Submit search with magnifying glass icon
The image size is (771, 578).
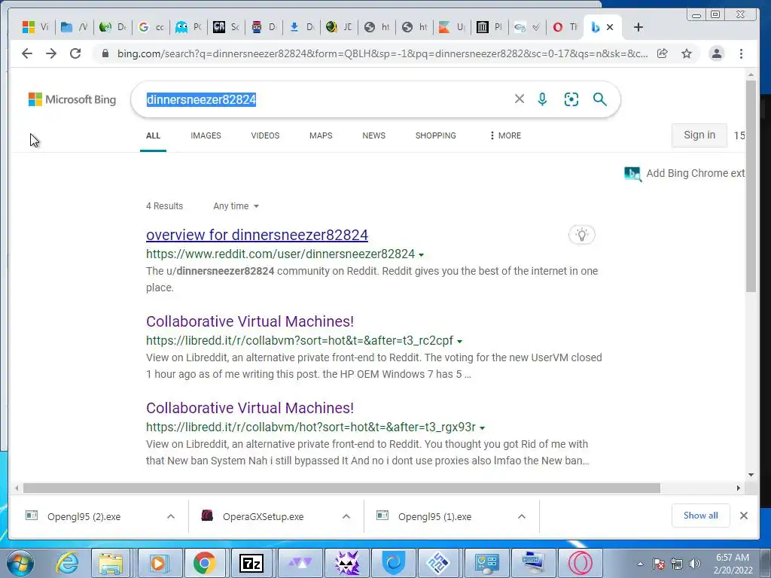[599, 99]
